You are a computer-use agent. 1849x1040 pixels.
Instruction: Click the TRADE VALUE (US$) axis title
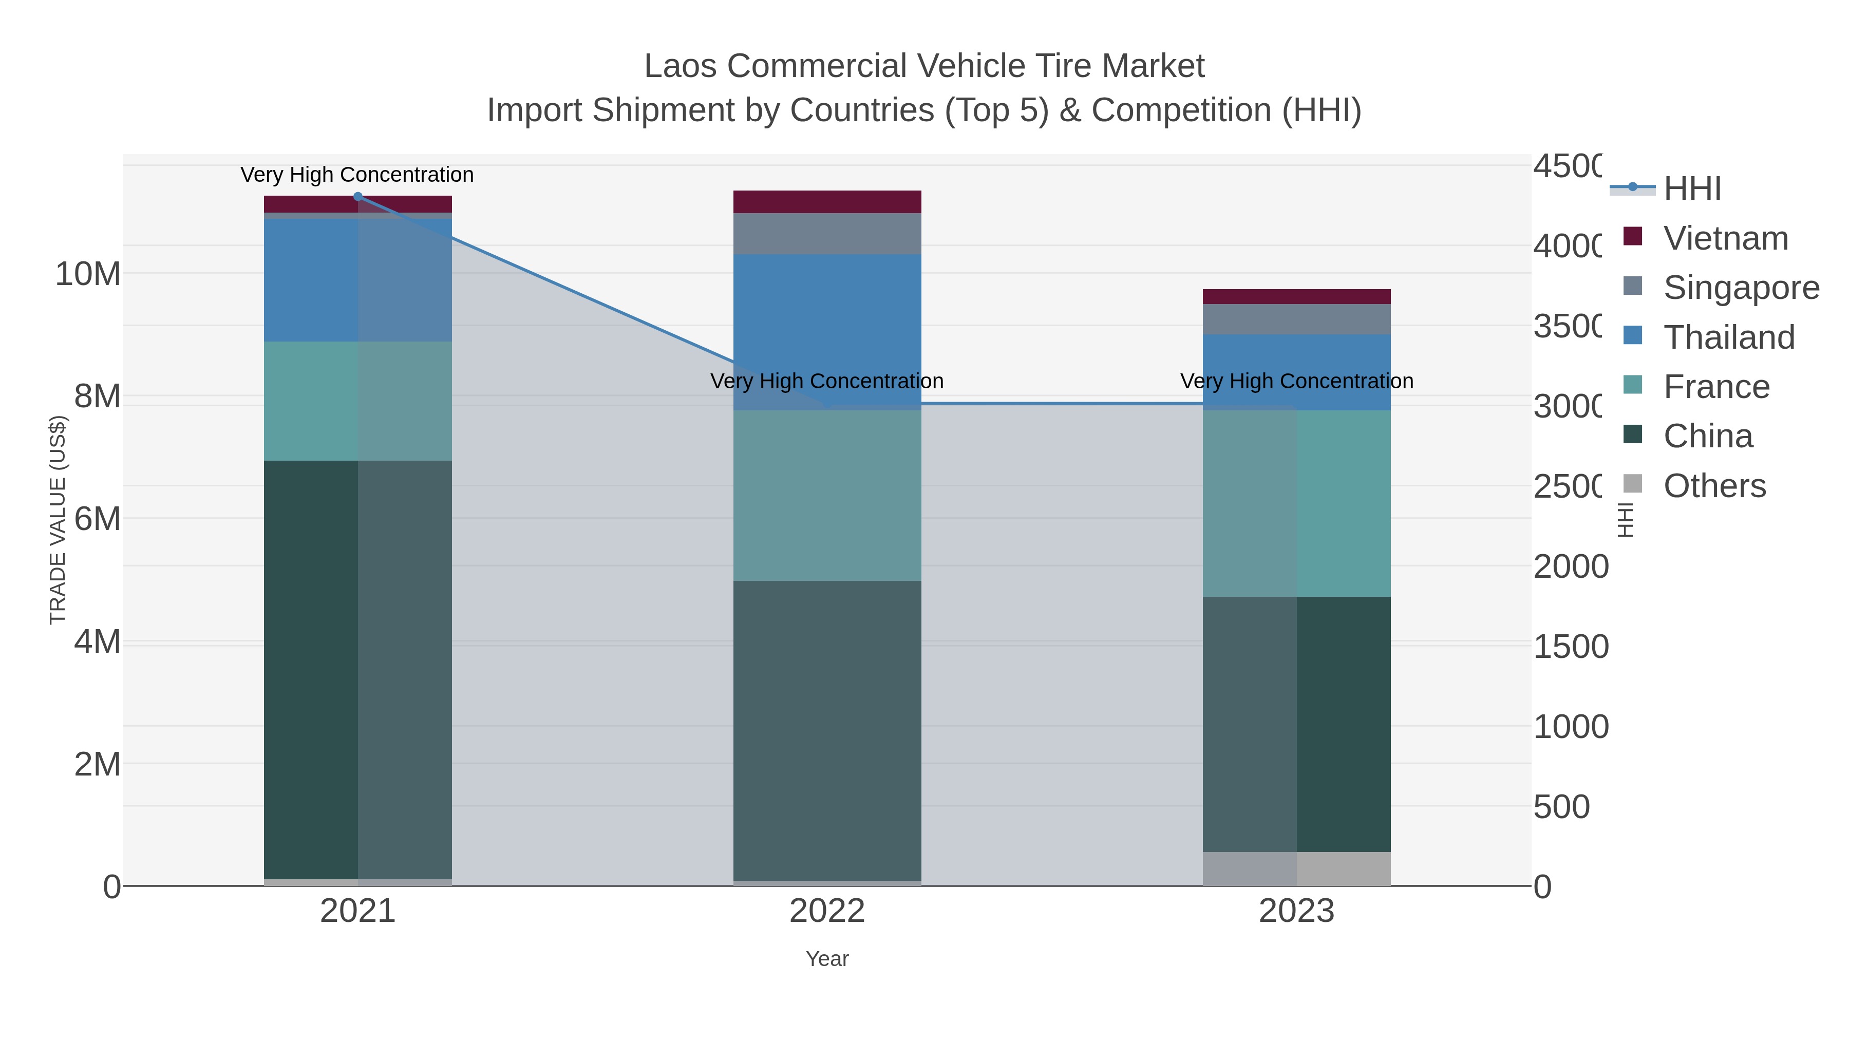(x=58, y=520)
